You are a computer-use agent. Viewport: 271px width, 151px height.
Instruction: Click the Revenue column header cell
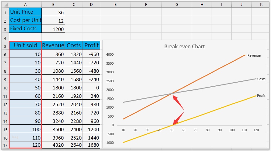click(x=53, y=45)
